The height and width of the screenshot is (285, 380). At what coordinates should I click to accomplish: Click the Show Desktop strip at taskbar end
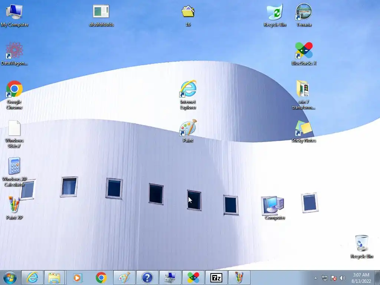tap(377, 278)
